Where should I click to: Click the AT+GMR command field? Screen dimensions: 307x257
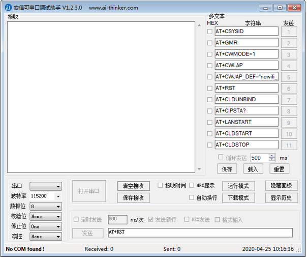click(247, 43)
